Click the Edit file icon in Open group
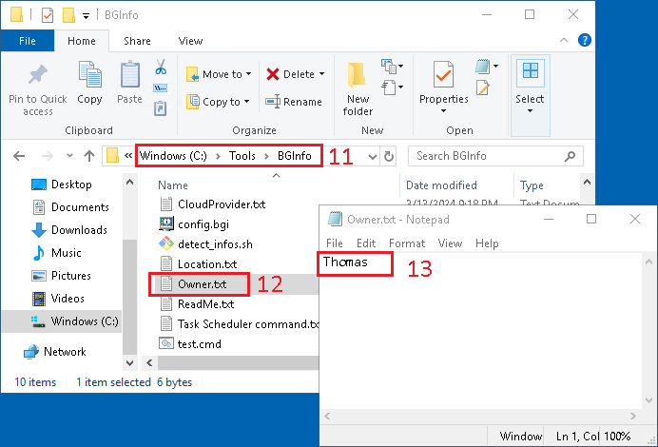The image size is (658, 447). (x=483, y=87)
